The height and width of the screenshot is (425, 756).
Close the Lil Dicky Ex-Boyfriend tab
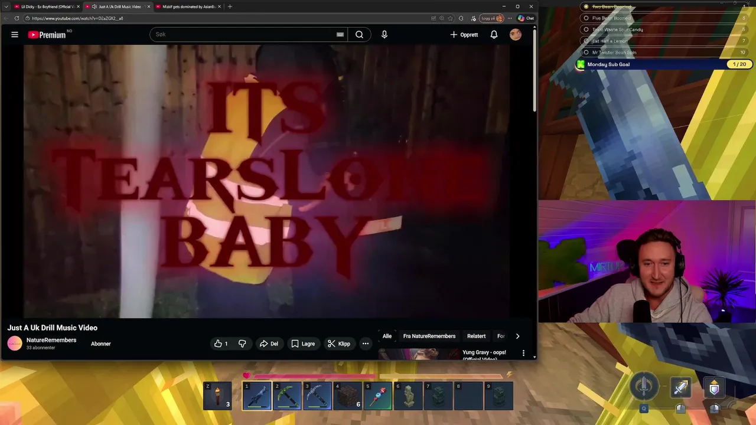point(79,6)
